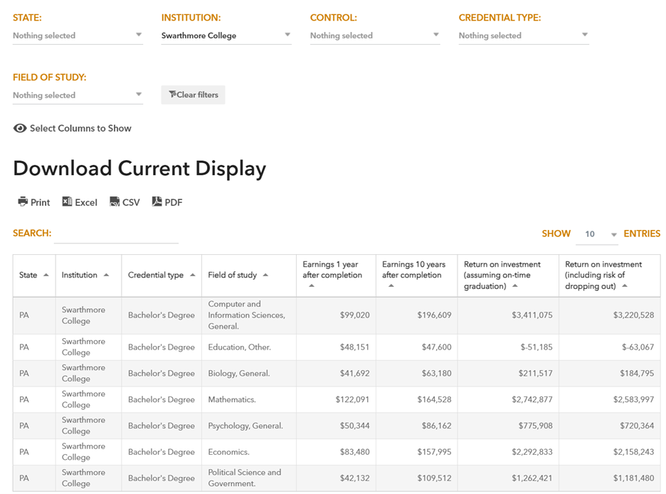
Task: Click the $3,220,528 return value
Action: [x=633, y=315]
